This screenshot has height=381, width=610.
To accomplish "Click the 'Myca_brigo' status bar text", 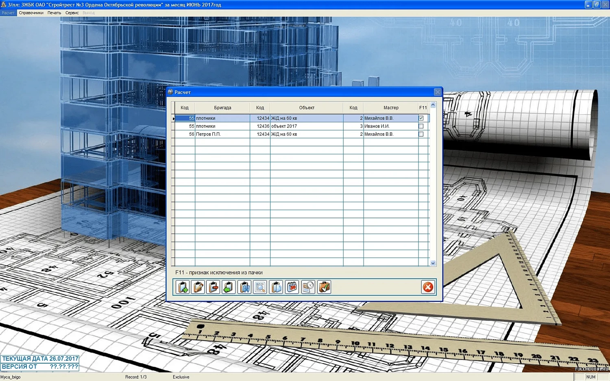I will click(11, 377).
